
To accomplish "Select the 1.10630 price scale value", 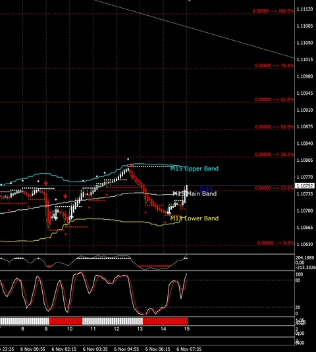I will [305, 244].
